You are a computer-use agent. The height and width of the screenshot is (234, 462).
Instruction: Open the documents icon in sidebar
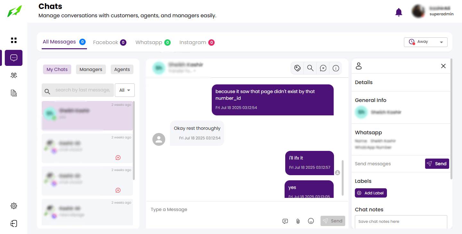pyautogui.click(x=14, y=93)
